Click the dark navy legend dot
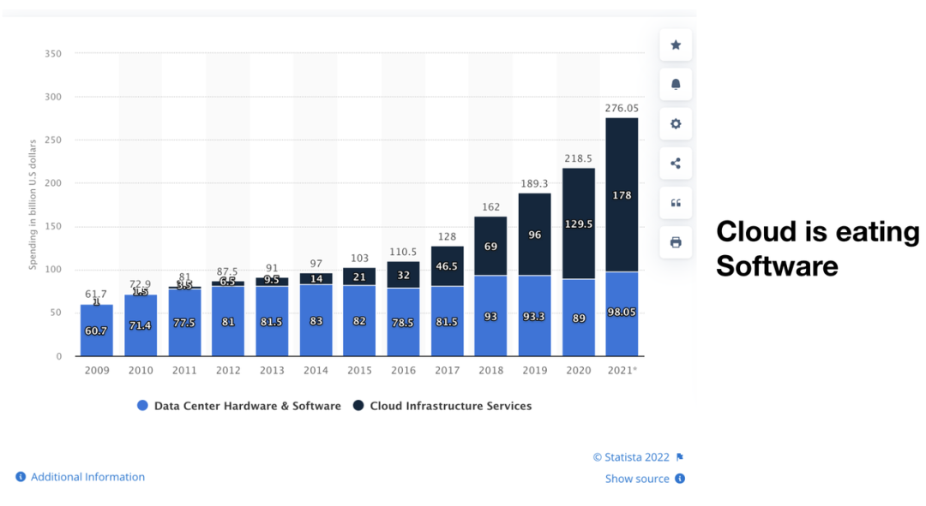 [358, 406]
